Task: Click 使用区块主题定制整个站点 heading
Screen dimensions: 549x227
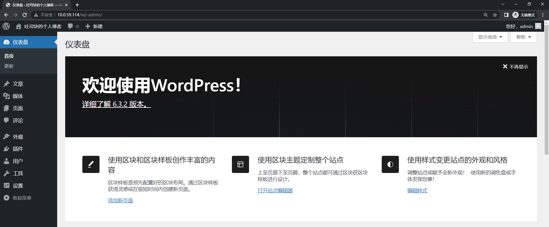Action: (x=301, y=160)
